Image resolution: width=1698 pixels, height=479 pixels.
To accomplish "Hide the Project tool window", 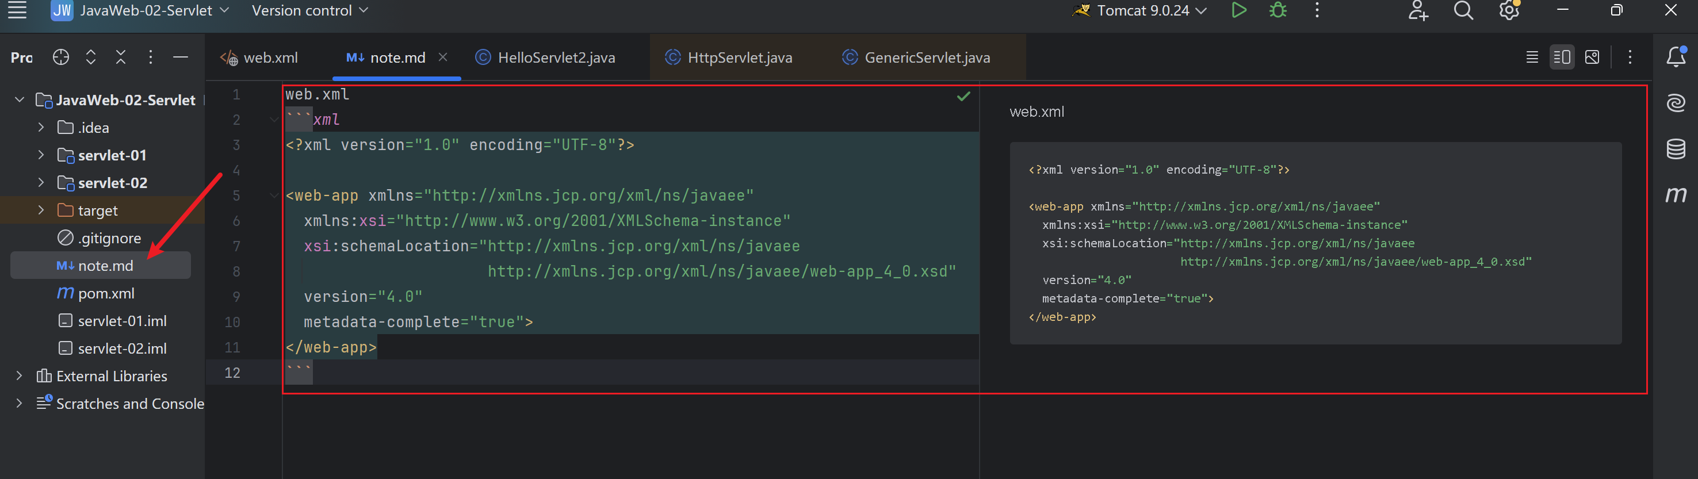I will 180,58.
